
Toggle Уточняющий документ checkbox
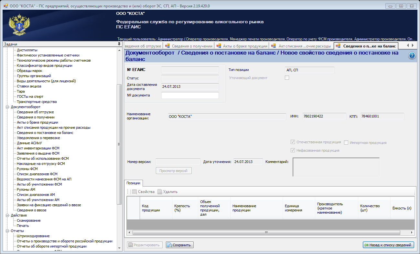pyautogui.click(x=287, y=78)
